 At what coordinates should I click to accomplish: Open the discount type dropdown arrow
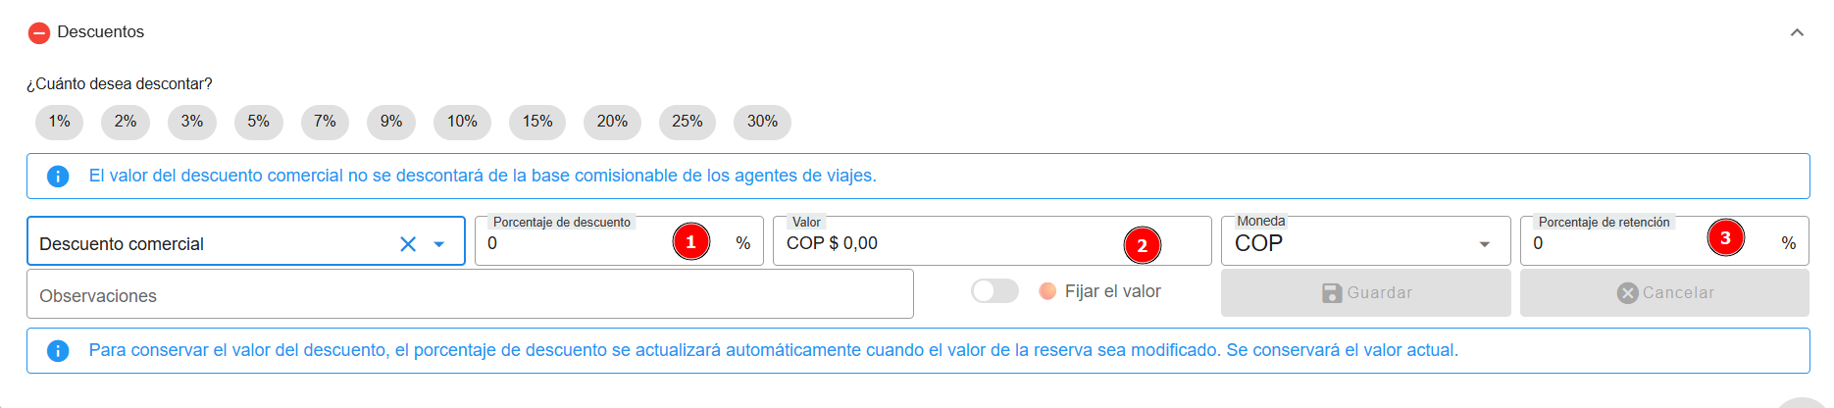(439, 244)
